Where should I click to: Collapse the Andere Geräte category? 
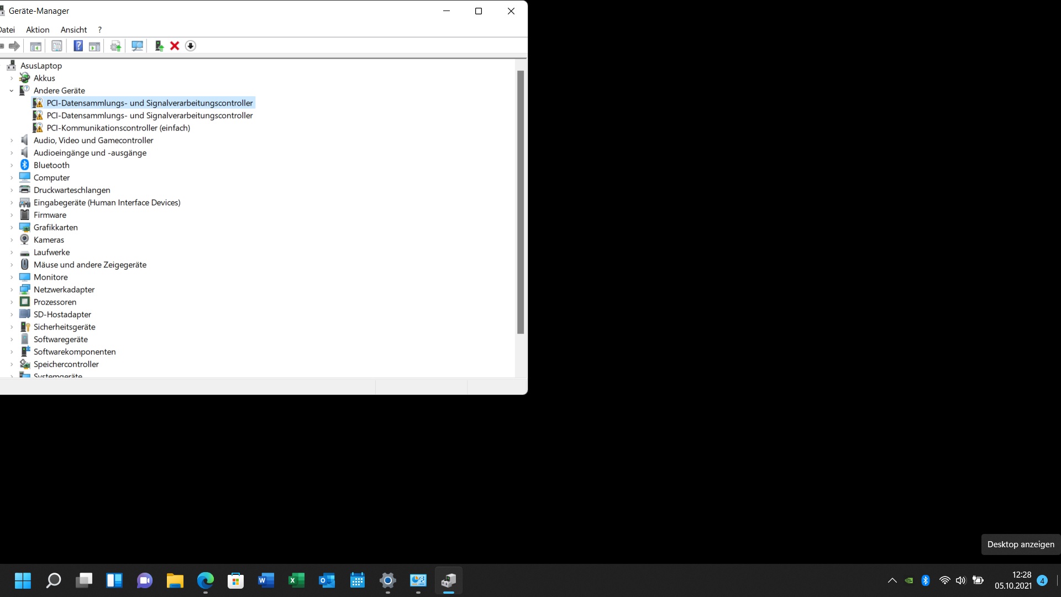tap(12, 91)
